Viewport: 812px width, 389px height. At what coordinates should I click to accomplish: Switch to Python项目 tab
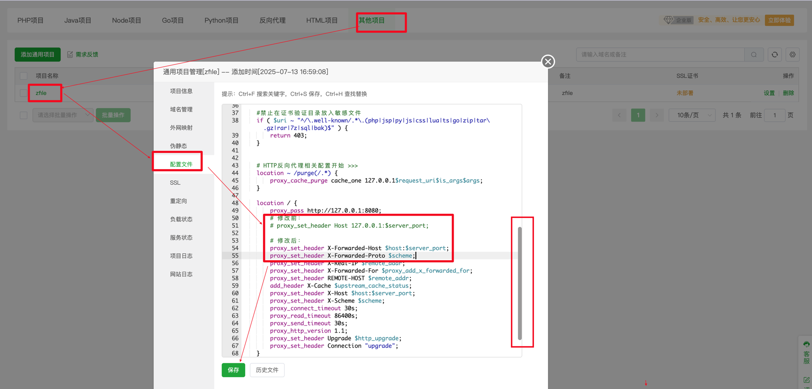(221, 20)
